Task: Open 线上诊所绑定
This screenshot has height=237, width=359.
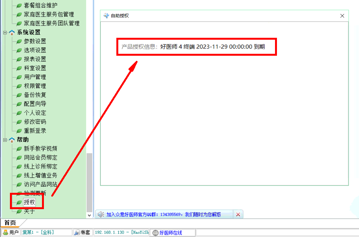Action: pyautogui.click(x=40, y=167)
